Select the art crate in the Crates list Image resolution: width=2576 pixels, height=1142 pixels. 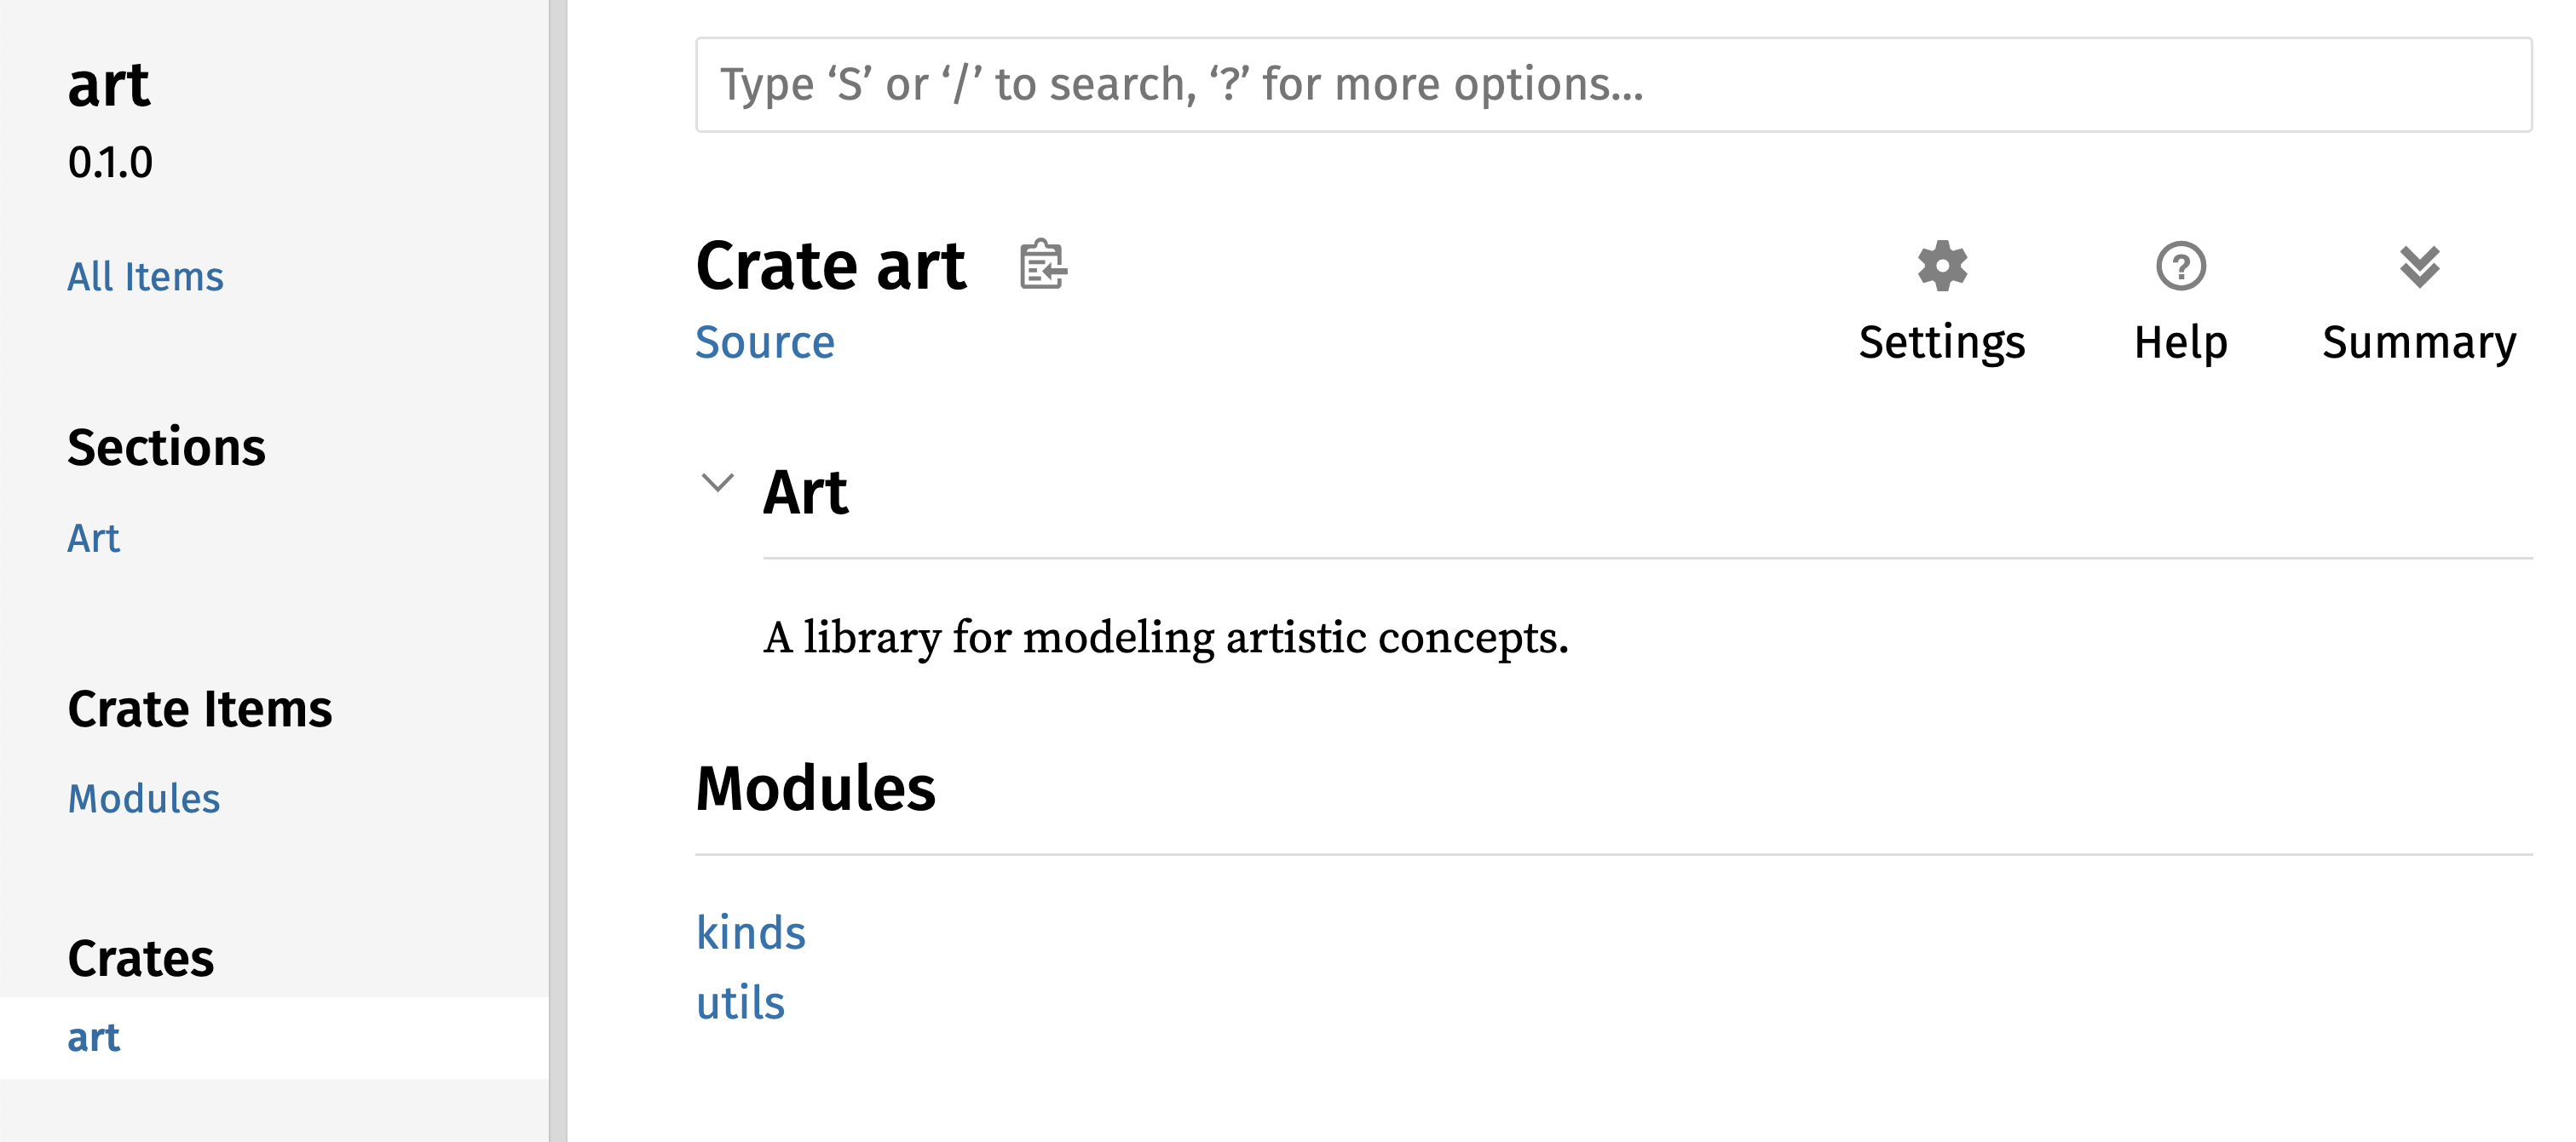[x=95, y=1037]
